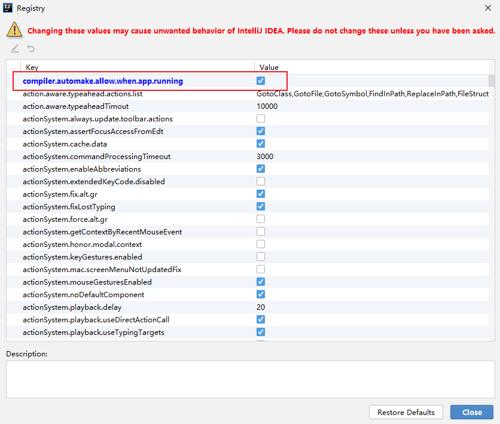Uncheck actionSystem.mouseGesturesEnabled option
This screenshot has height=424, width=500.
(261, 282)
